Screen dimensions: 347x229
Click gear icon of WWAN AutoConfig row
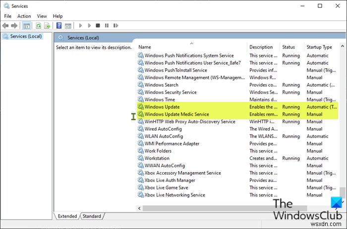click(141, 165)
